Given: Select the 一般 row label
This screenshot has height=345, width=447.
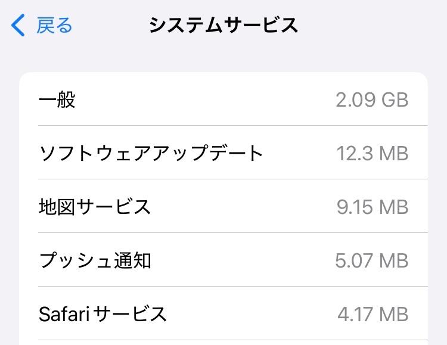Looking at the screenshot, I should point(57,100).
